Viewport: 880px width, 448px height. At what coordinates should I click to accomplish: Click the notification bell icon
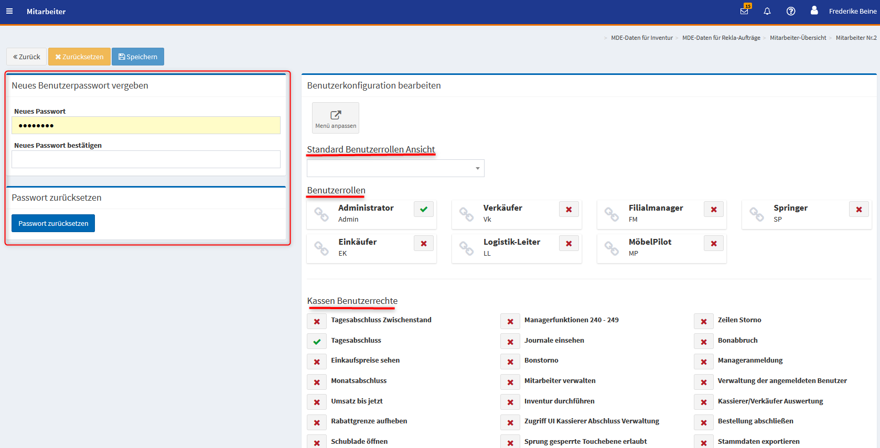click(x=767, y=11)
